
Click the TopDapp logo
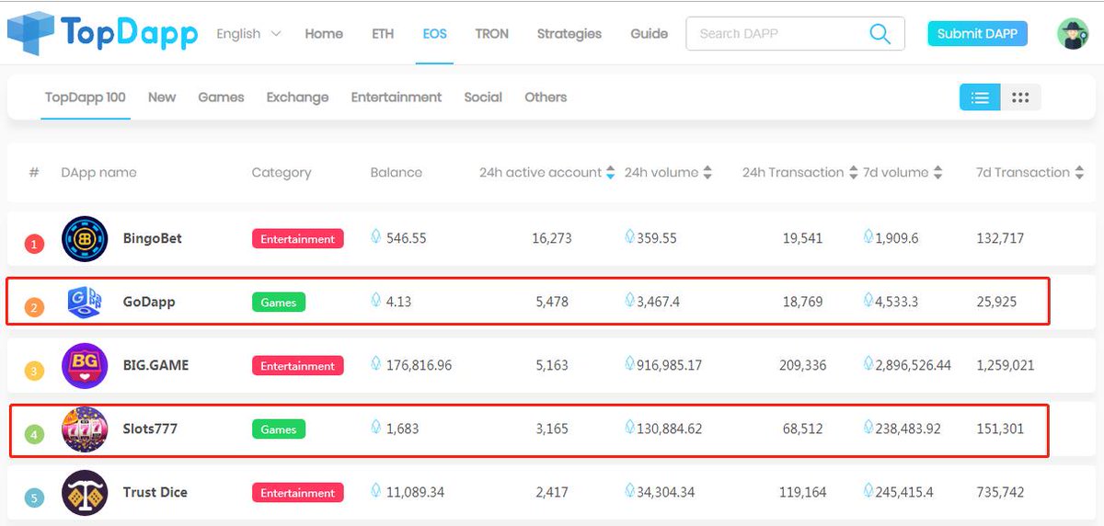click(x=102, y=32)
